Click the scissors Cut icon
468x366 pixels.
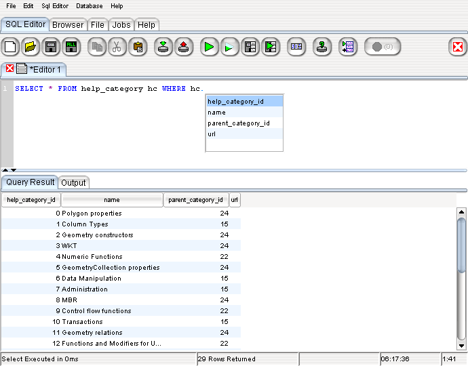point(117,47)
